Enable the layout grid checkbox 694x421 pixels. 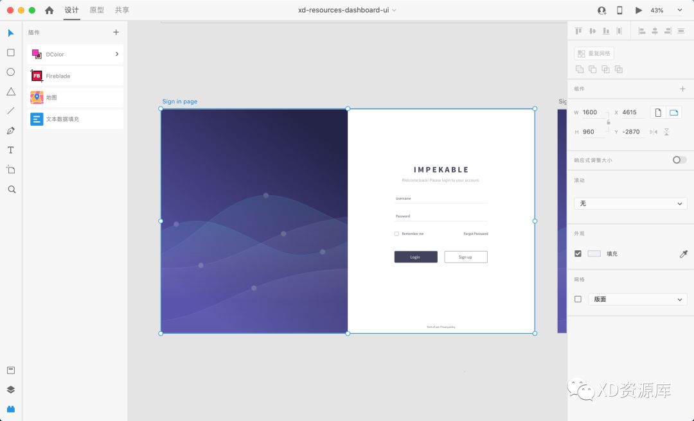[x=578, y=300]
